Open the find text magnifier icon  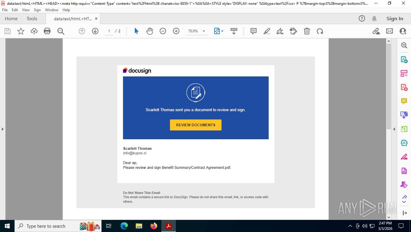[x=61, y=31]
